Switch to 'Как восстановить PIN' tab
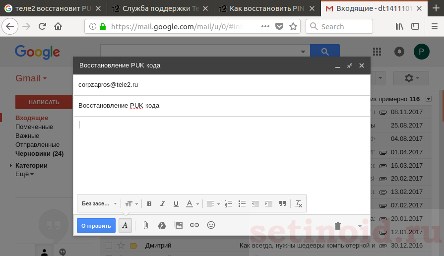444x256 pixels. pos(267,8)
